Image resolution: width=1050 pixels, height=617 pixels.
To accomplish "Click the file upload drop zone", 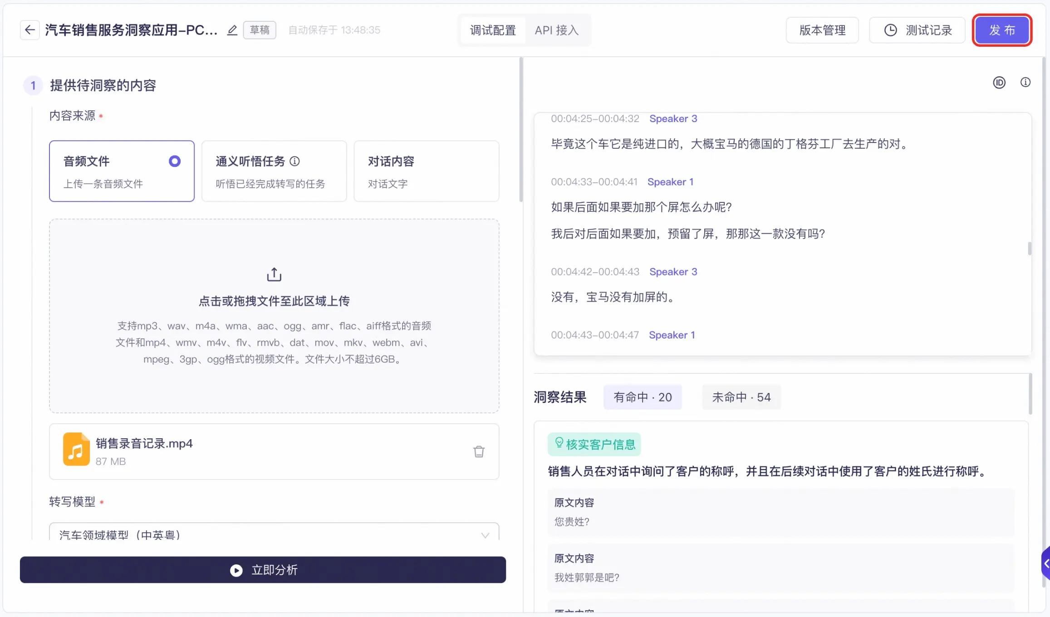I will pyautogui.click(x=274, y=316).
